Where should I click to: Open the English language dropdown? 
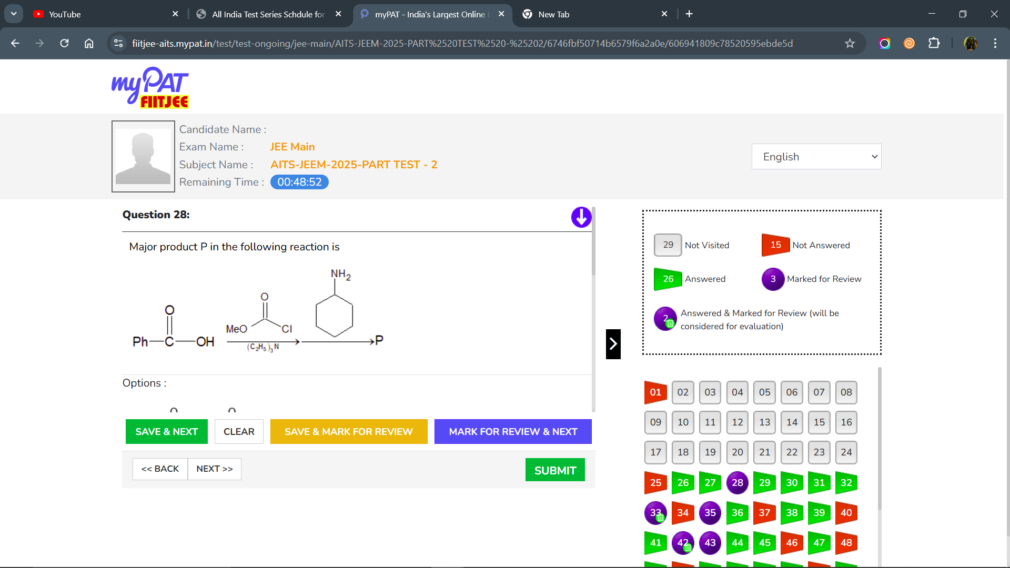coord(816,157)
